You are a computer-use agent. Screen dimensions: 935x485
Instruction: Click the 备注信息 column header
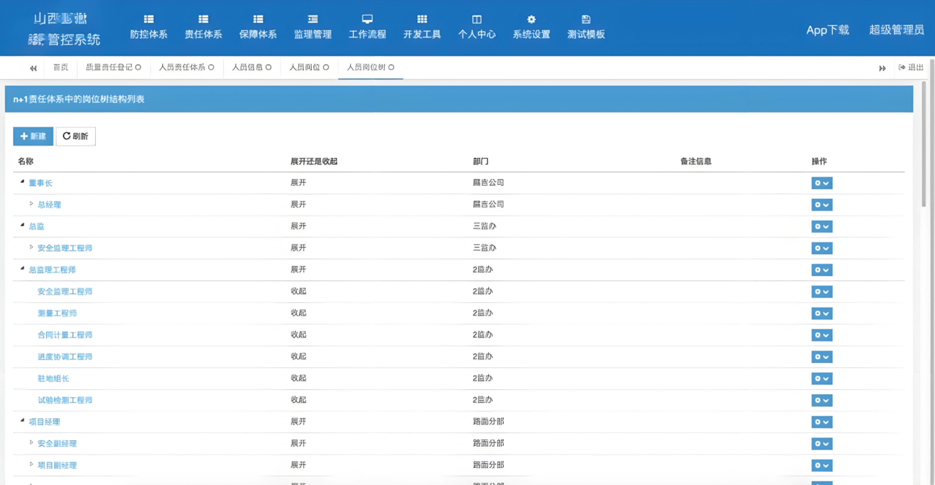click(696, 161)
